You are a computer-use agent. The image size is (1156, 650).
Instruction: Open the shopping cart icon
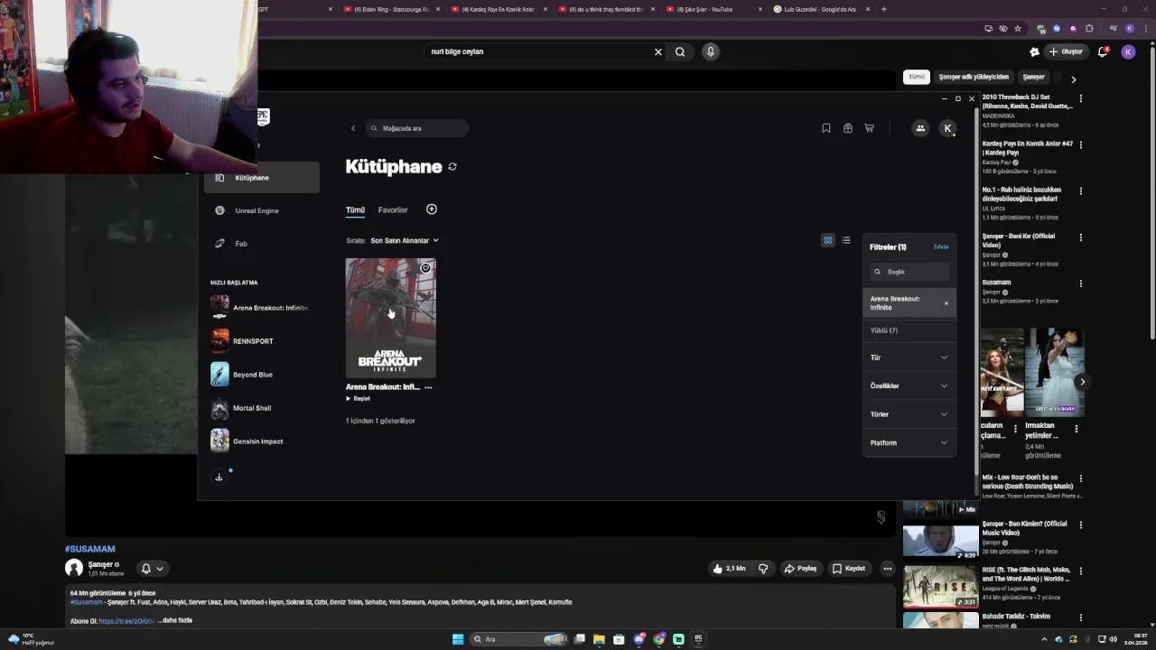coord(870,128)
